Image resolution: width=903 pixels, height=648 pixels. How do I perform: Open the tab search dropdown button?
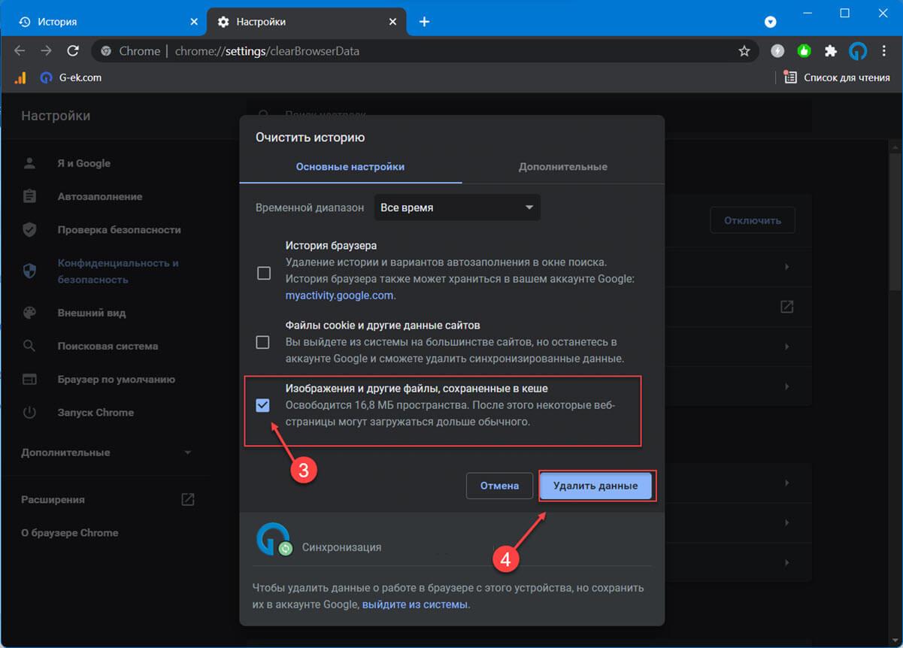(x=771, y=22)
